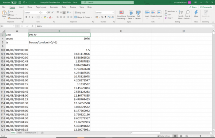The width and height of the screenshot is (215, 138).
Task: Click the Delete cells icon
Action: [x=153, y=13]
